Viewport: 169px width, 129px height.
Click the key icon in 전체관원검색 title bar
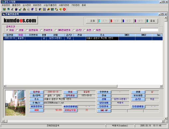point(3,14)
